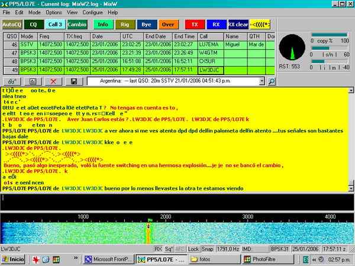Switch to fotos folder taskbar window
This screenshot has height=266, width=355.
[214, 259]
